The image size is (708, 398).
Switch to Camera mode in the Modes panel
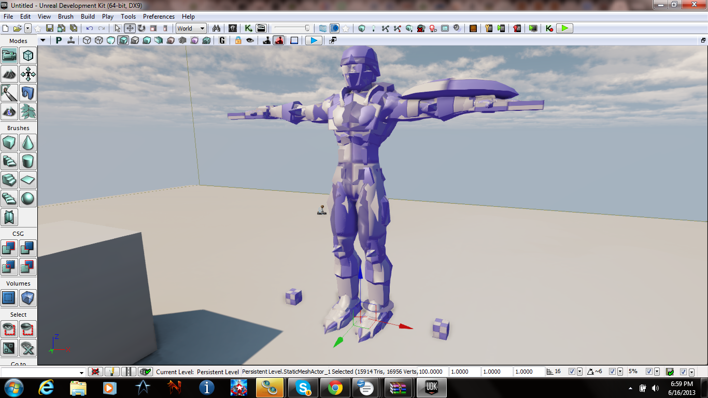[9, 55]
